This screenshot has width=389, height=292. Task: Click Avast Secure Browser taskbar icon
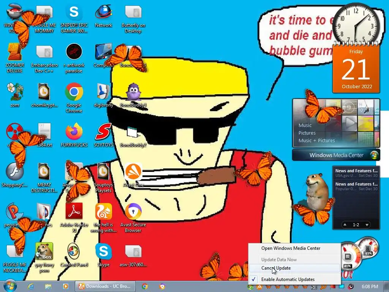[x=162, y=286]
